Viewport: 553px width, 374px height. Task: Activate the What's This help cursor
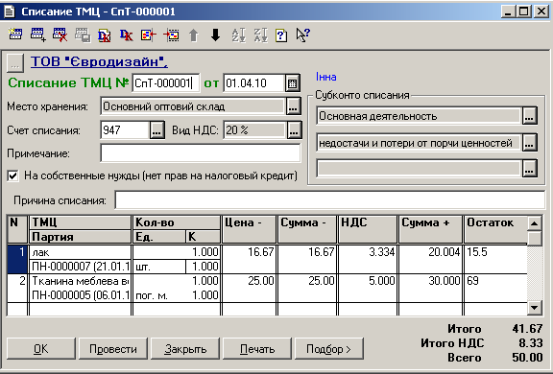pyautogui.click(x=302, y=35)
